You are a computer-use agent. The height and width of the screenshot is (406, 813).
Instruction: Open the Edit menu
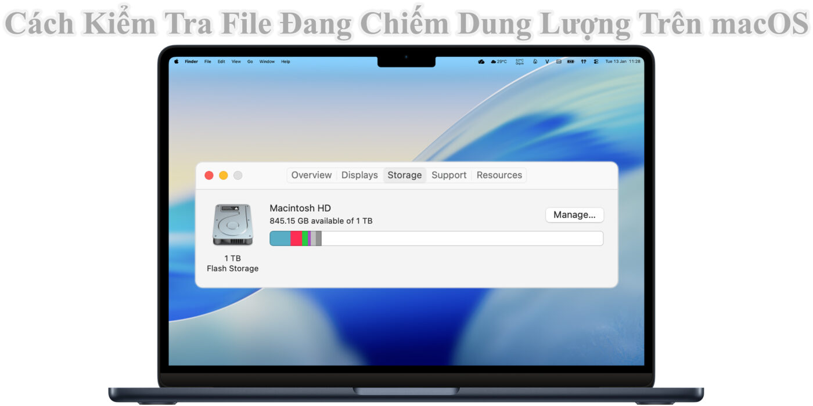tap(221, 61)
